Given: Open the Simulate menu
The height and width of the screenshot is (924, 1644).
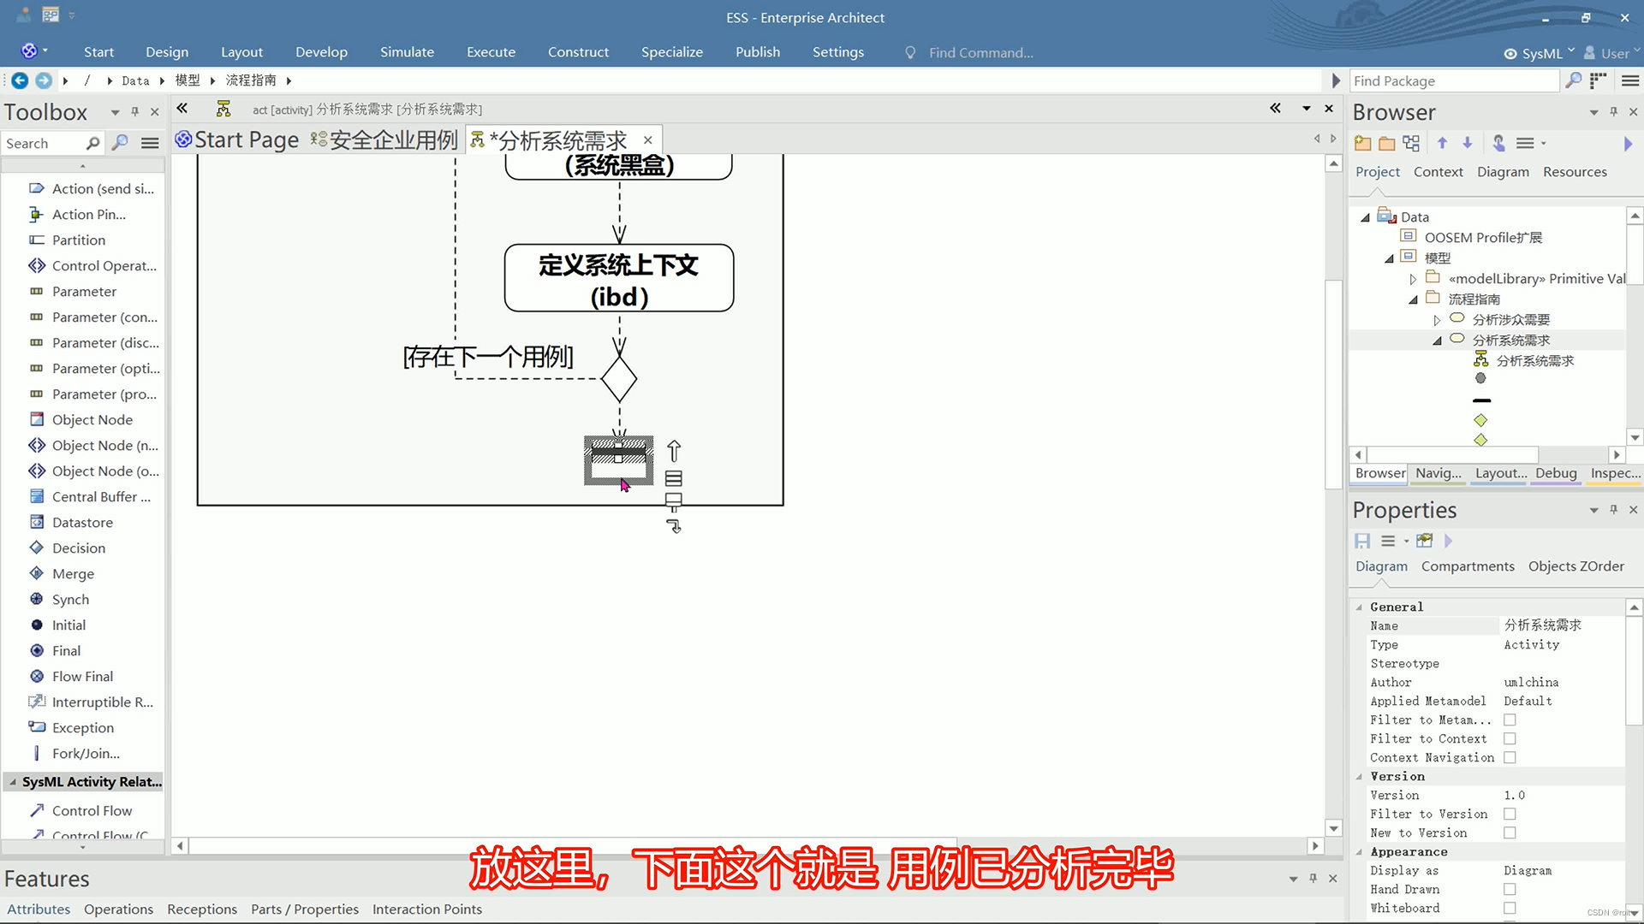Looking at the screenshot, I should (407, 51).
